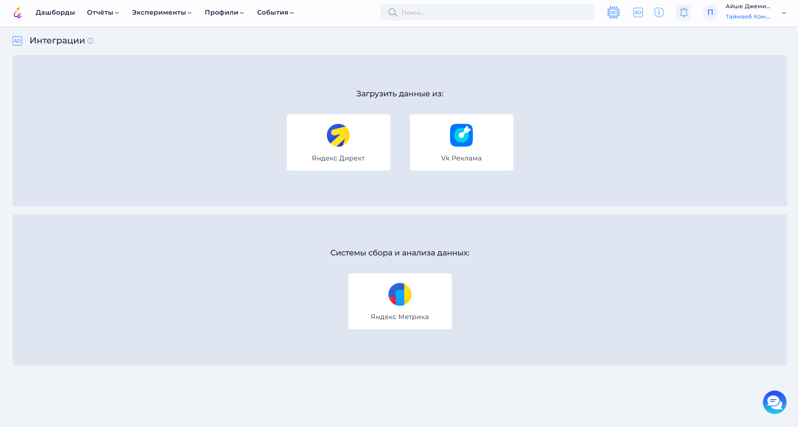Open the Эксперименты dropdown

tap(161, 12)
